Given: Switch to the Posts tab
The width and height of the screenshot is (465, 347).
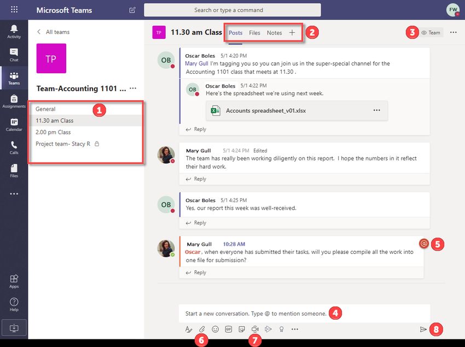Looking at the screenshot, I should [x=235, y=33].
